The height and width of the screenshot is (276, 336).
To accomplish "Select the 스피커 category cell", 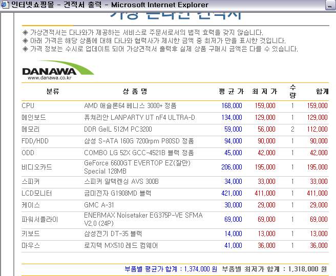I will 31,181.
